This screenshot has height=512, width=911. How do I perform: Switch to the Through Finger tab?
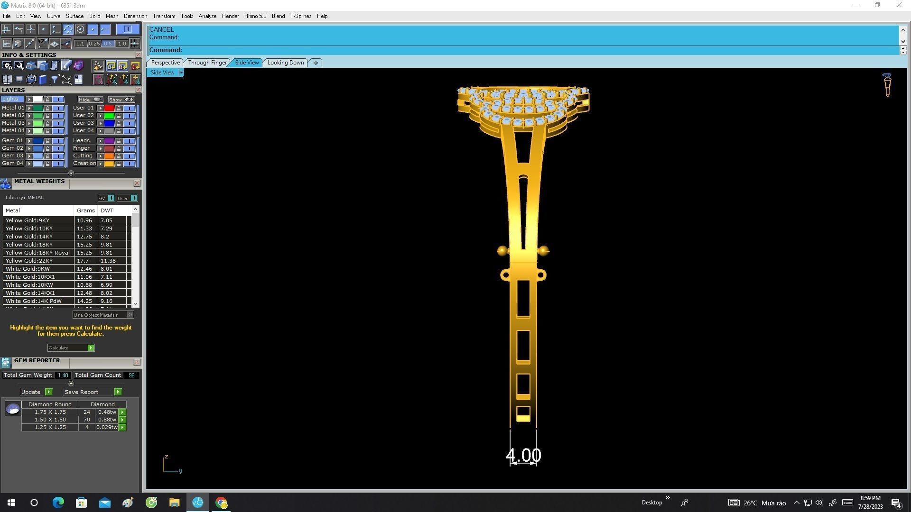(x=207, y=63)
